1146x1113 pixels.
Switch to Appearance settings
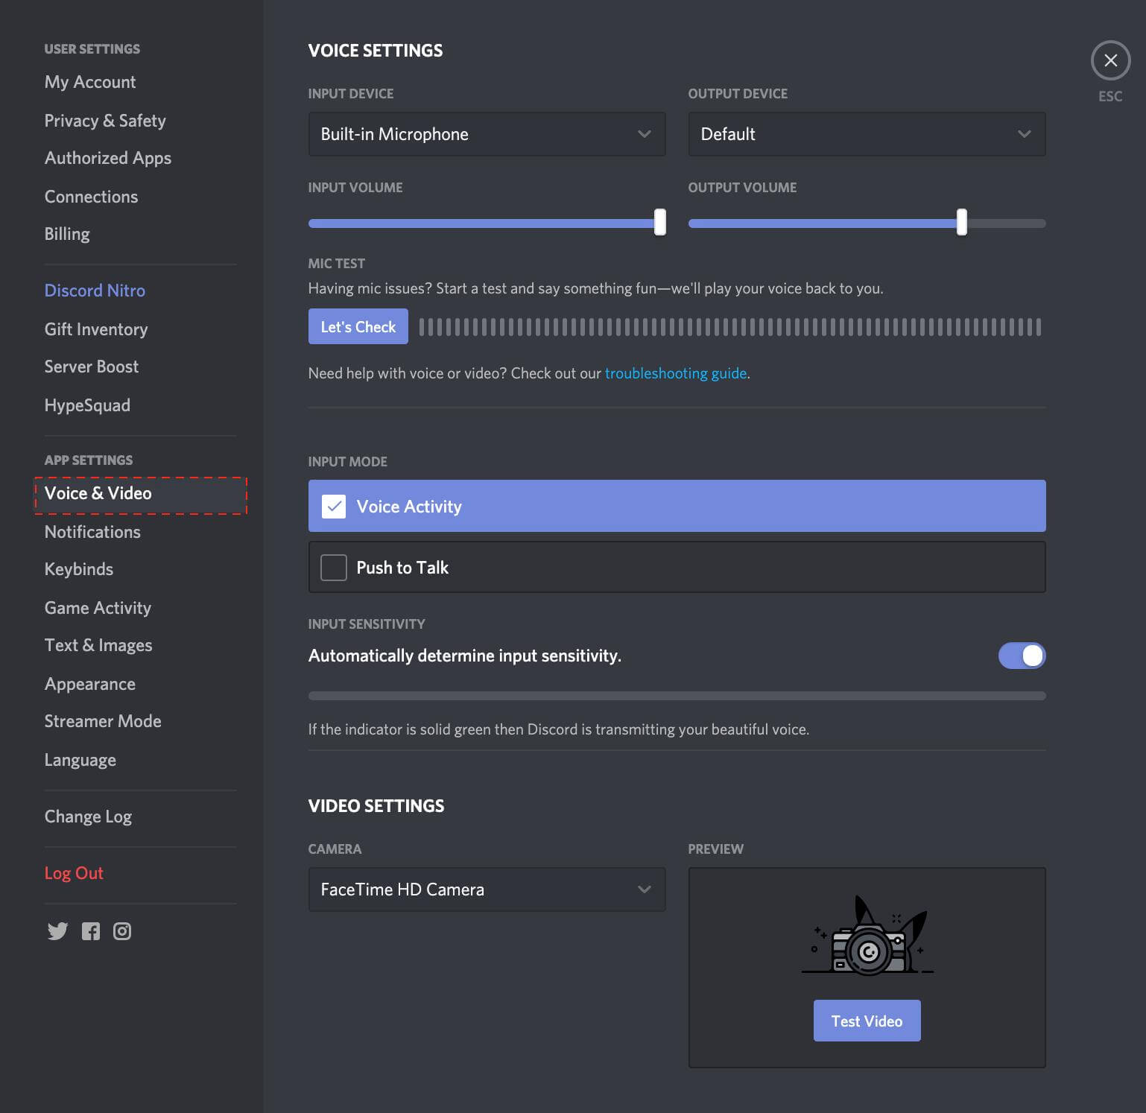pos(89,683)
